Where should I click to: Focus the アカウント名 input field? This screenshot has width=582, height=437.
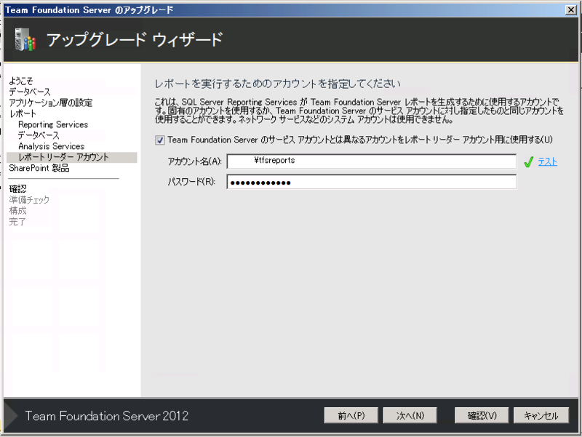(x=372, y=161)
